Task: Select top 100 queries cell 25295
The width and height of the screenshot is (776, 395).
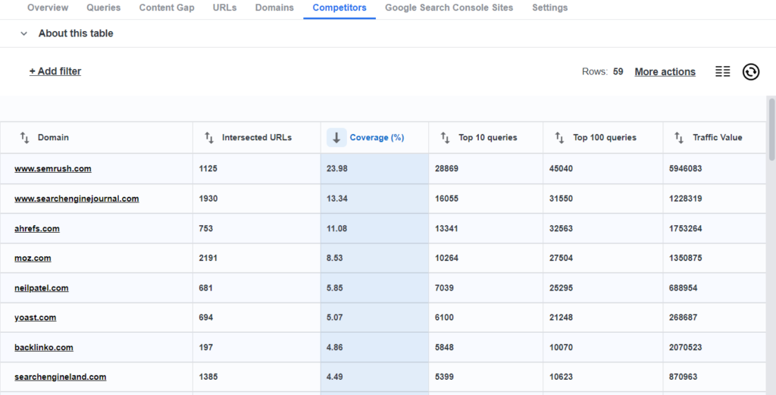Action: [x=603, y=288]
